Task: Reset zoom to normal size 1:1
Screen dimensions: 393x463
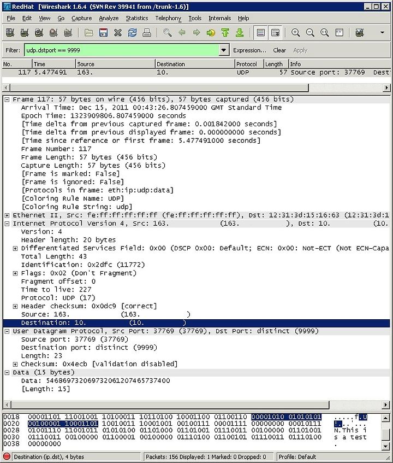Action: tap(324, 32)
